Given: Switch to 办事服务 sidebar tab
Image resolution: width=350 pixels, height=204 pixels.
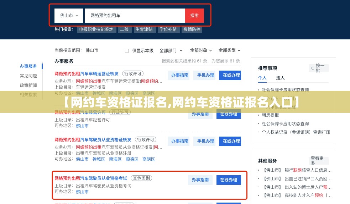Looking at the screenshot, I should pyautogui.click(x=28, y=66).
